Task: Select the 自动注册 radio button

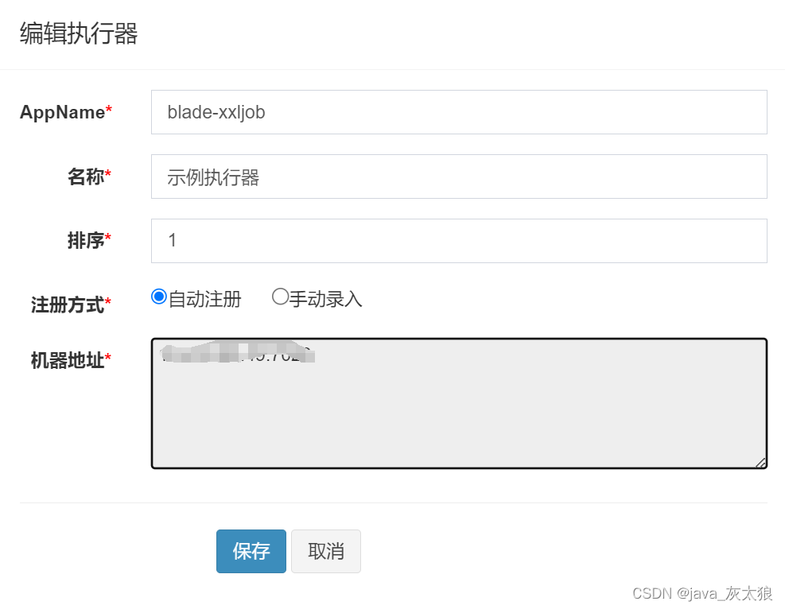Action: 157,296
